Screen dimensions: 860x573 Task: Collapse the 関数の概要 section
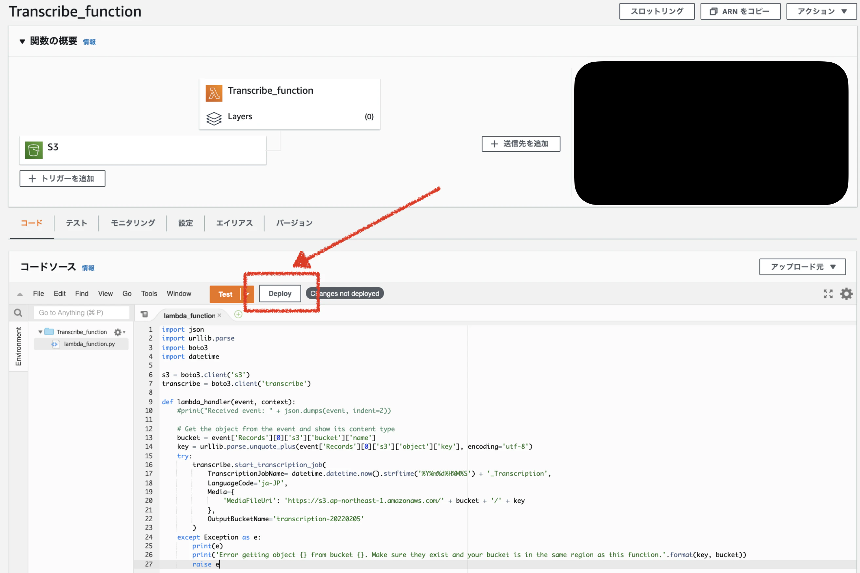pos(22,41)
